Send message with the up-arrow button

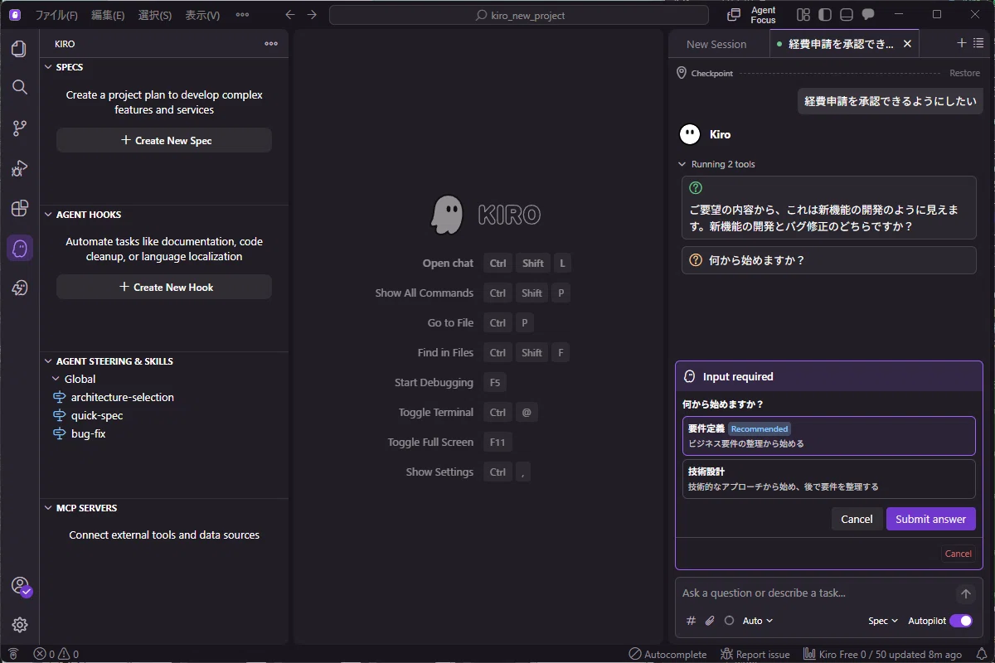click(965, 593)
